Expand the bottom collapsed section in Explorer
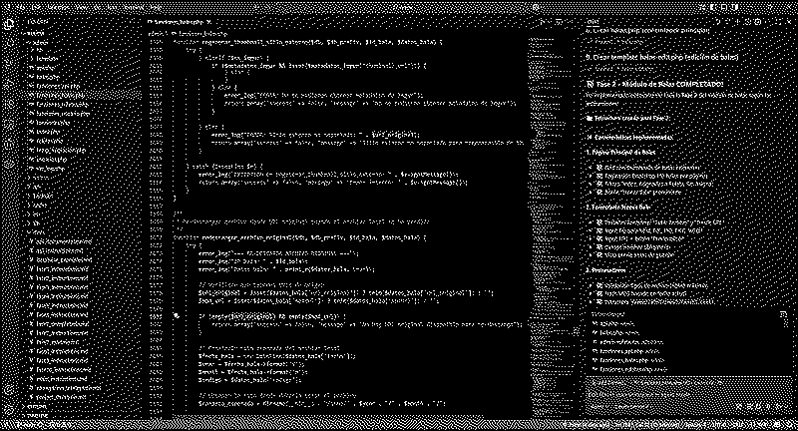This screenshot has height=431, width=798. [30, 415]
